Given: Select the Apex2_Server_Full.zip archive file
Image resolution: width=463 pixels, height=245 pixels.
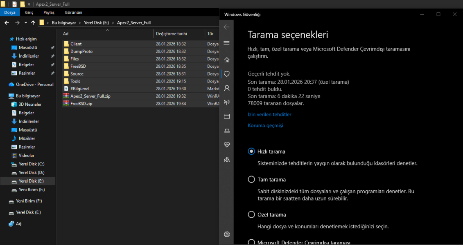Looking at the screenshot, I should (x=90, y=96).
